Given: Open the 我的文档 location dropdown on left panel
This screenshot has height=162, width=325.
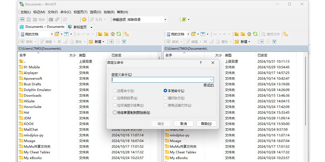Looking at the screenshot, I should tap(52, 34).
